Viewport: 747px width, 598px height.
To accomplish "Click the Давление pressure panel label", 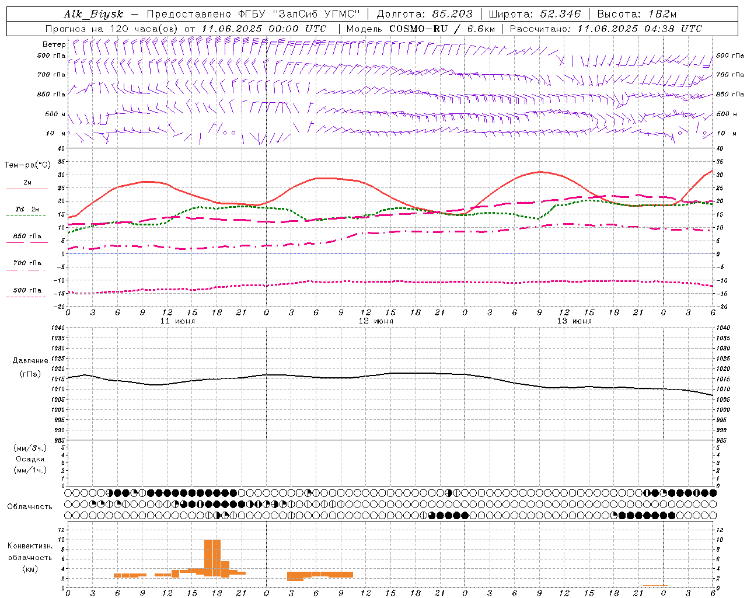I will (x=30, y=361).
